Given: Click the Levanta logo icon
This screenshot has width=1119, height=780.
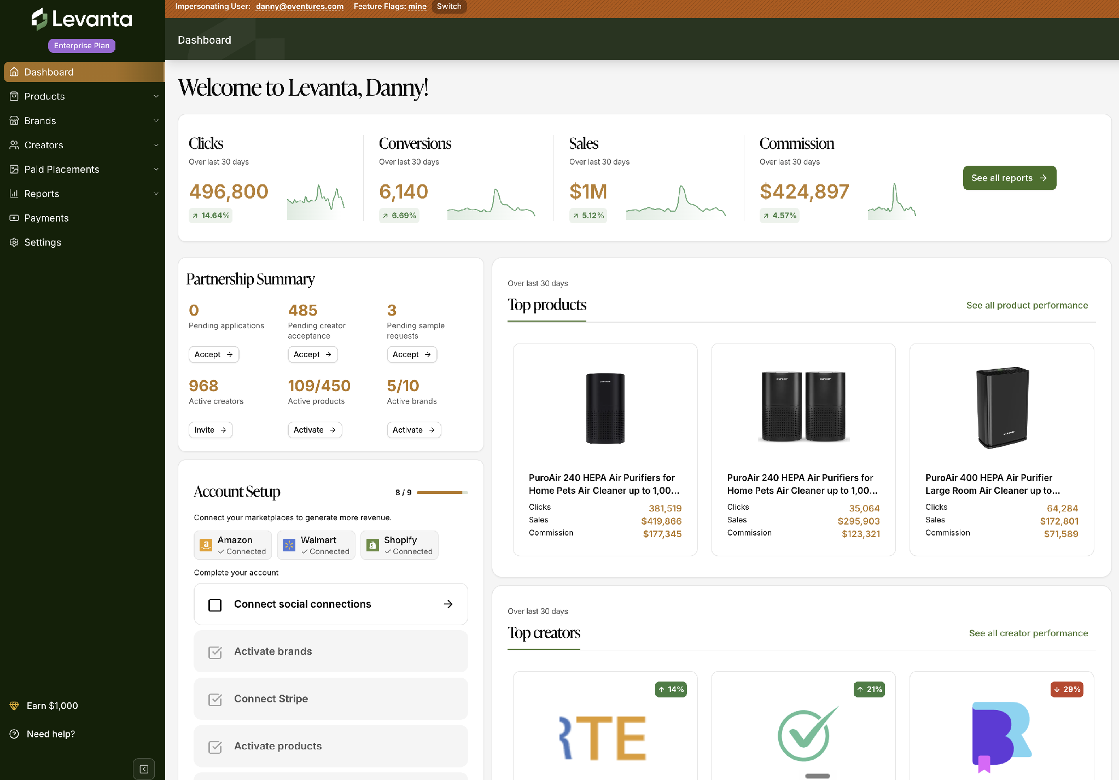Looking at the screenshot, I should [39, 19].
